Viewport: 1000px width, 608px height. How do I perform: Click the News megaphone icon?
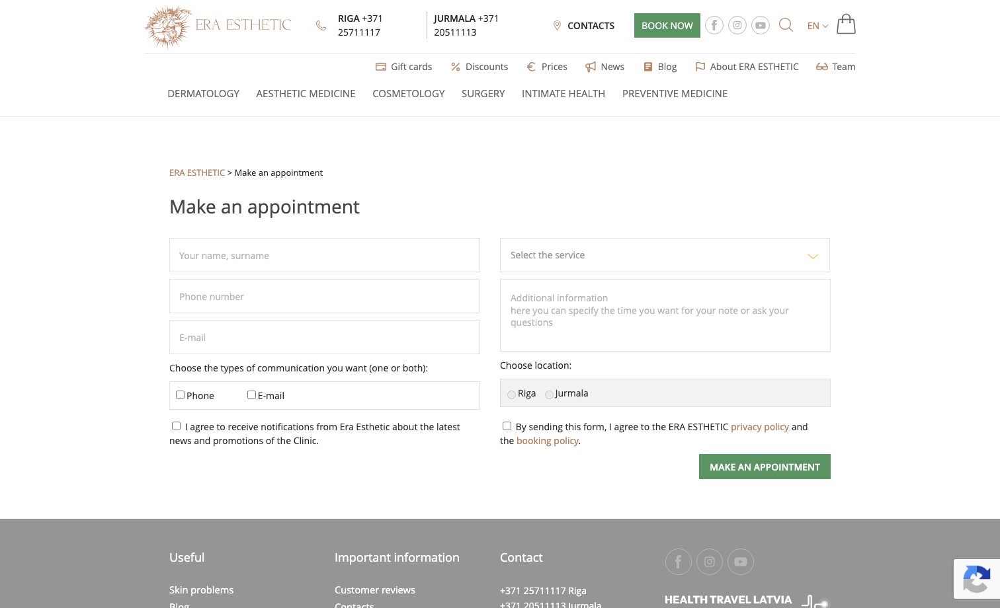coord(591,67)
